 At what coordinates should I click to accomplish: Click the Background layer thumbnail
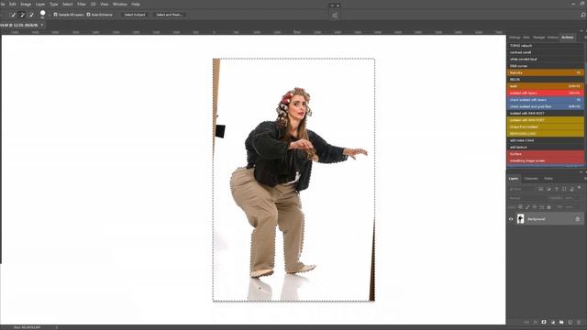520,219
